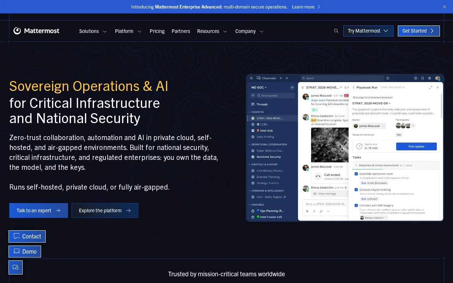Select the Daily Briefing channel

[273, 137]
